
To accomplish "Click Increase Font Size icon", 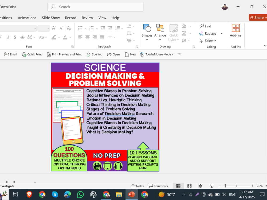I will [54, 28].
